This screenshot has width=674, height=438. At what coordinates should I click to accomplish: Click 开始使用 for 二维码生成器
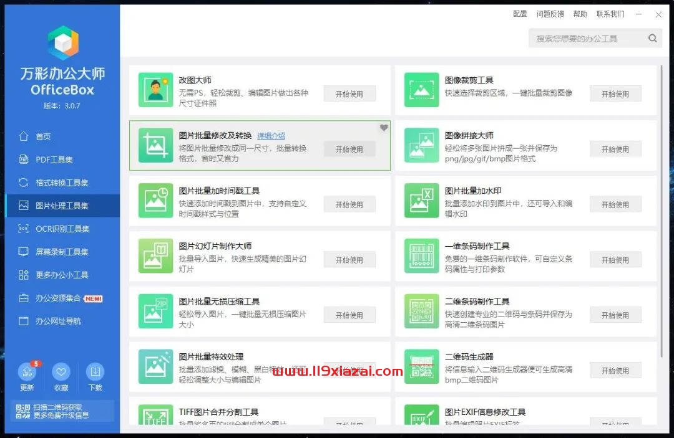(615, 371)
